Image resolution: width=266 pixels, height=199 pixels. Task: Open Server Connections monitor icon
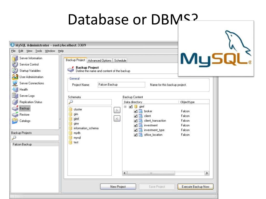pyautogui.click(x=15, y=83)
